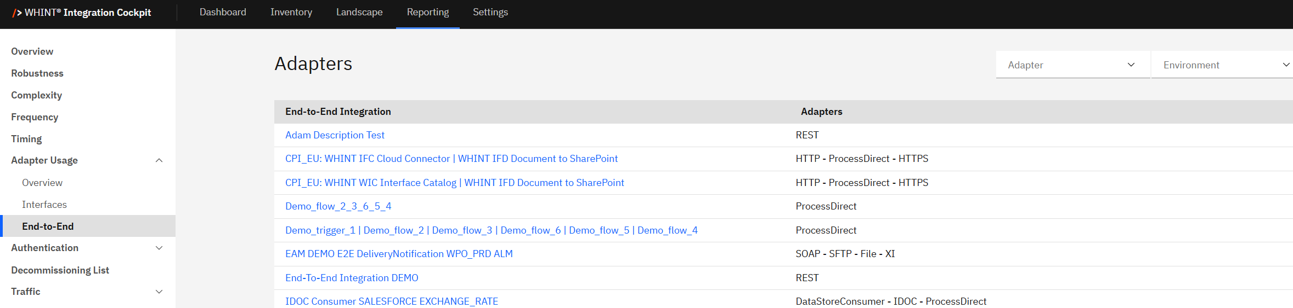
Task: Collapse the Adapter Usage section chevron
Action: pyautogui.click(x=159, y=160)
